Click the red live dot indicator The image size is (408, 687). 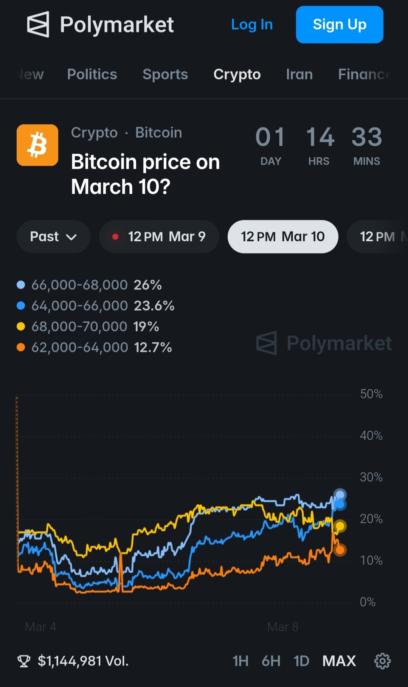115,237
